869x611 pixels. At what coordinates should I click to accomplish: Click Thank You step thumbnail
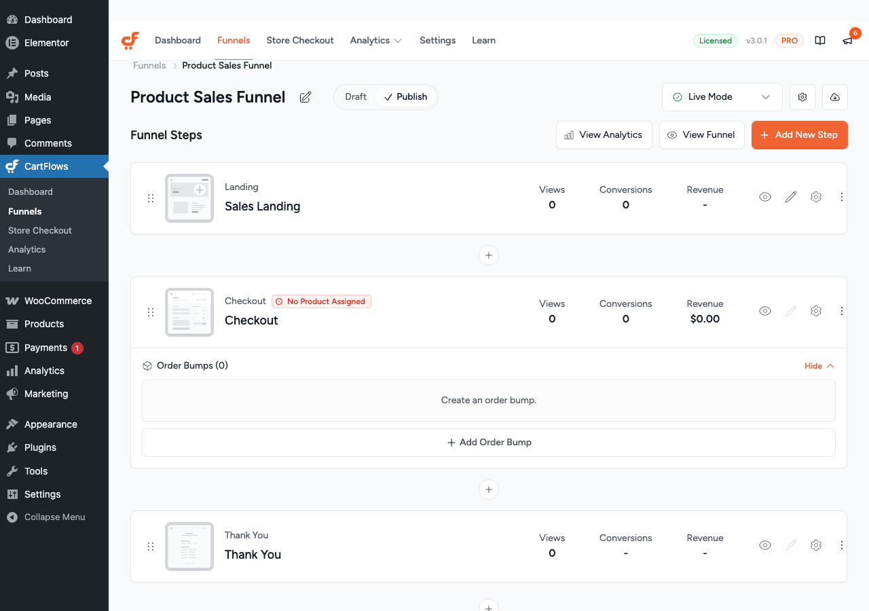pos(189,547)
